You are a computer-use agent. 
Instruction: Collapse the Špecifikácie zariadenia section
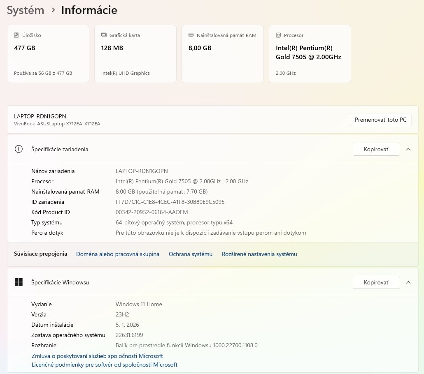(408, 149)
